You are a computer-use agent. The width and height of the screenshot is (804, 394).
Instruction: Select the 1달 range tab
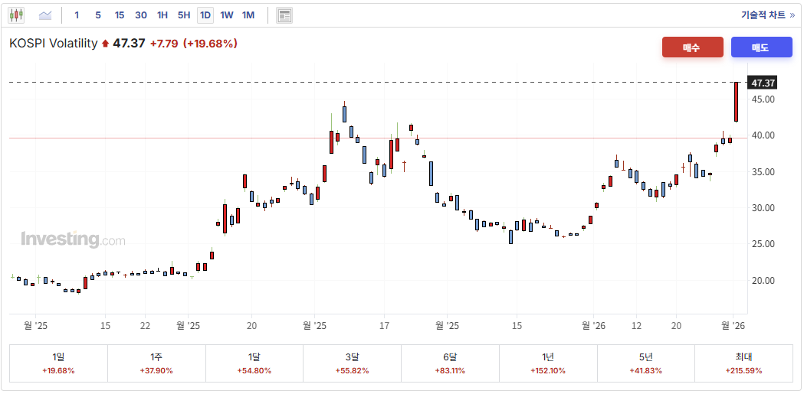click(254, 363)
